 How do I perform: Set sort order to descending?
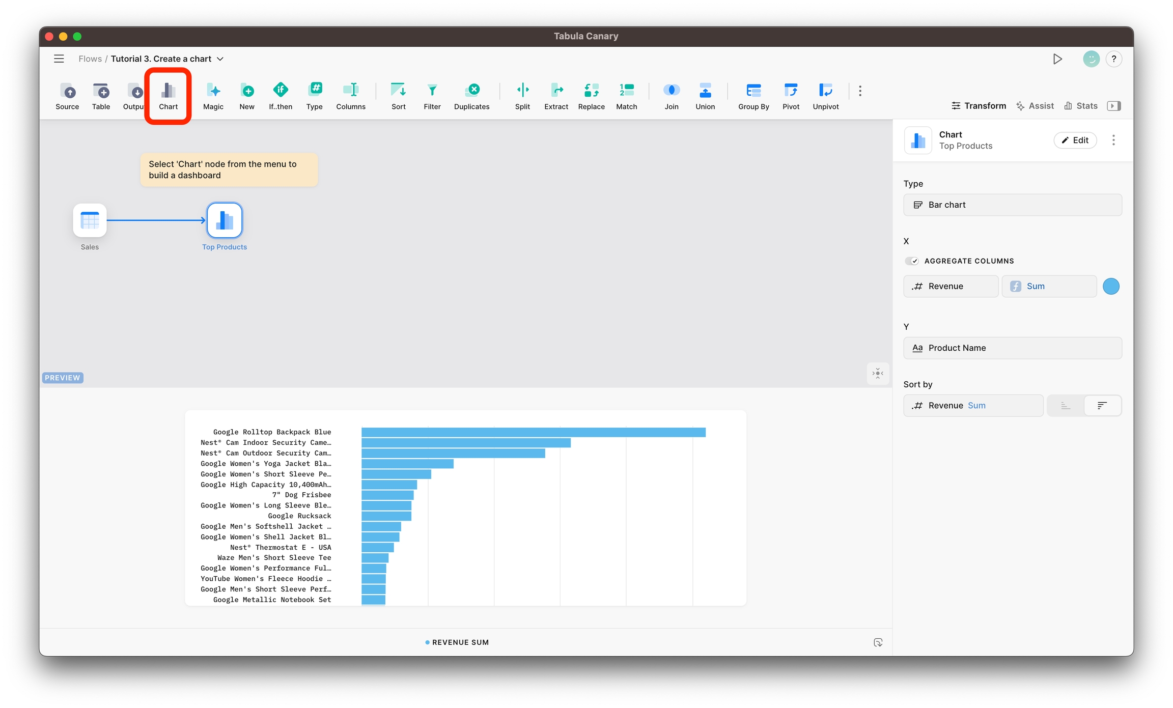[1102, 406]
